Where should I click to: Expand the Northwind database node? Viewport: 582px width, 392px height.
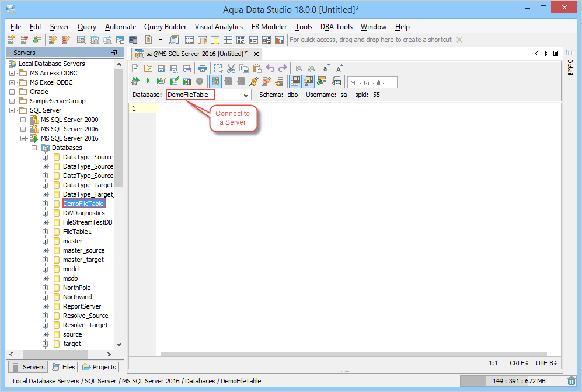46,297
